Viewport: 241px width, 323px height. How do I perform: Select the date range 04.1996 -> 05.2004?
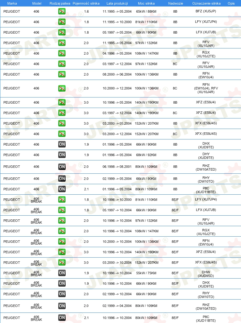(x=117, y=53)
